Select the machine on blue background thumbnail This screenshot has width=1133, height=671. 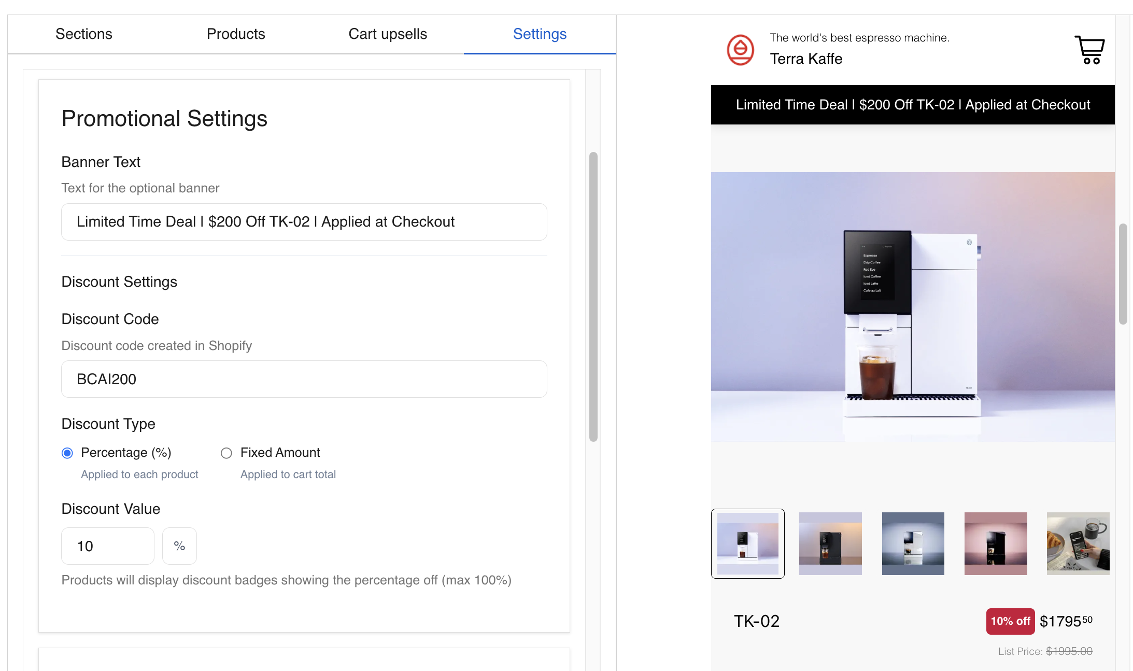point(913,543)
